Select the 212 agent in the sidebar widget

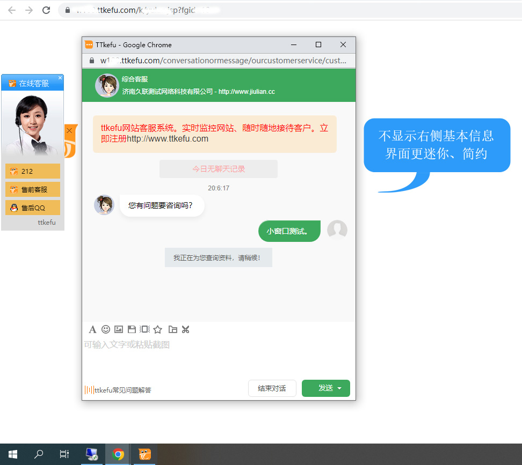tap(33, 171)
